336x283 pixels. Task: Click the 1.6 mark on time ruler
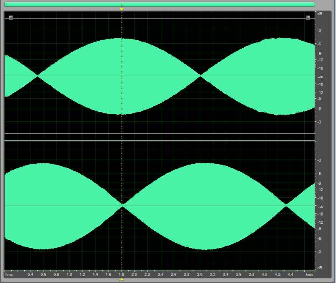coord(109,275)
